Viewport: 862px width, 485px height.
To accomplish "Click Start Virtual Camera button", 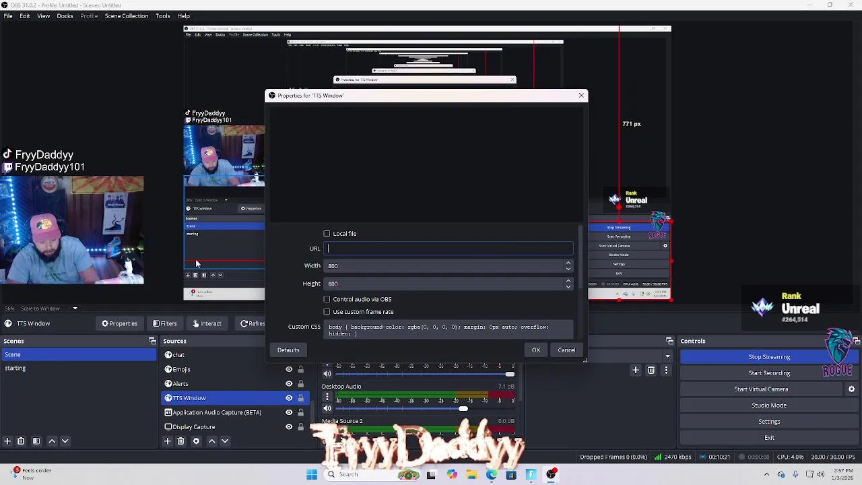I will pos(761,389).
